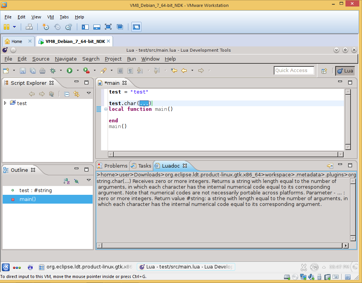
Task: Open the External Tools dropdown arrow
Action: point(95,71)
